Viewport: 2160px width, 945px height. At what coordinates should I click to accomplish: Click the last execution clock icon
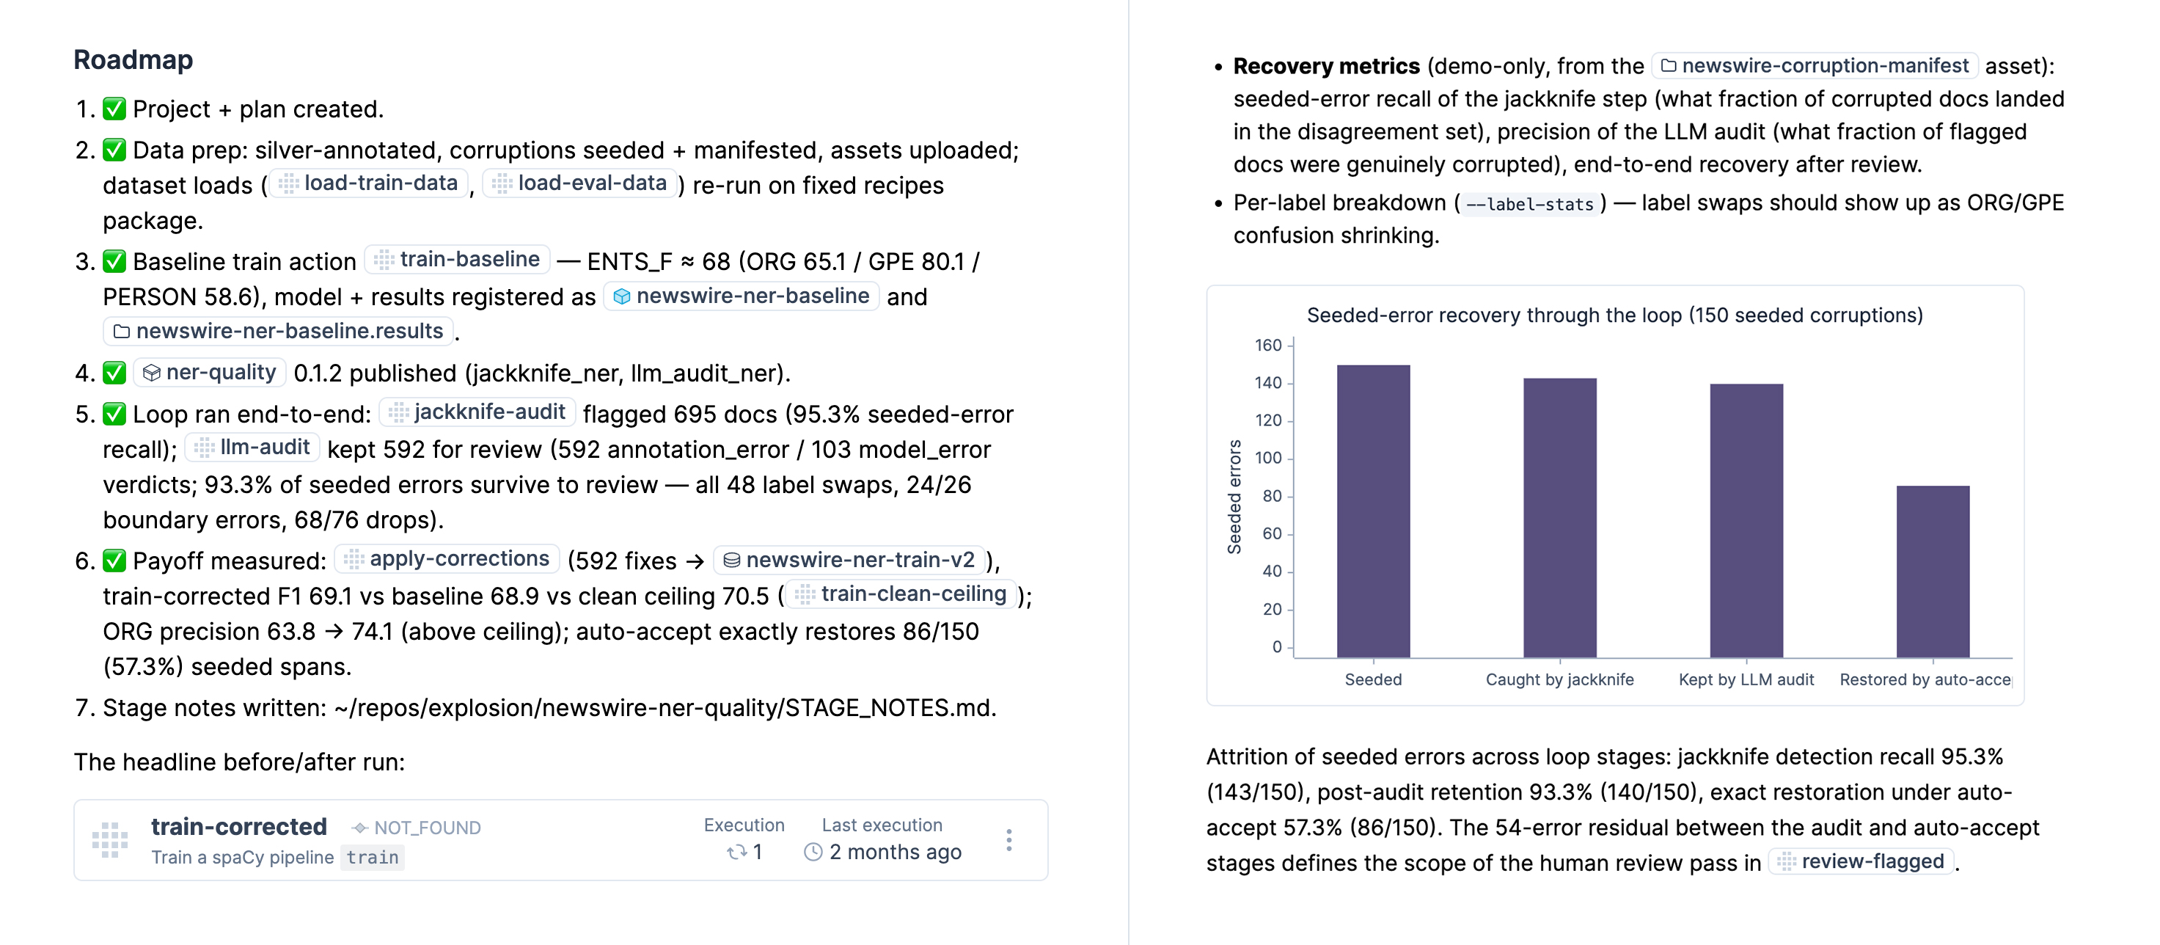(813, 853)
